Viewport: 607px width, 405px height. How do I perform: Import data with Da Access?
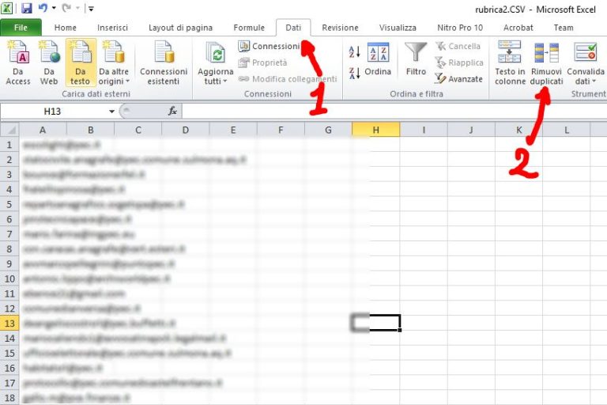[x=18, y=62]
